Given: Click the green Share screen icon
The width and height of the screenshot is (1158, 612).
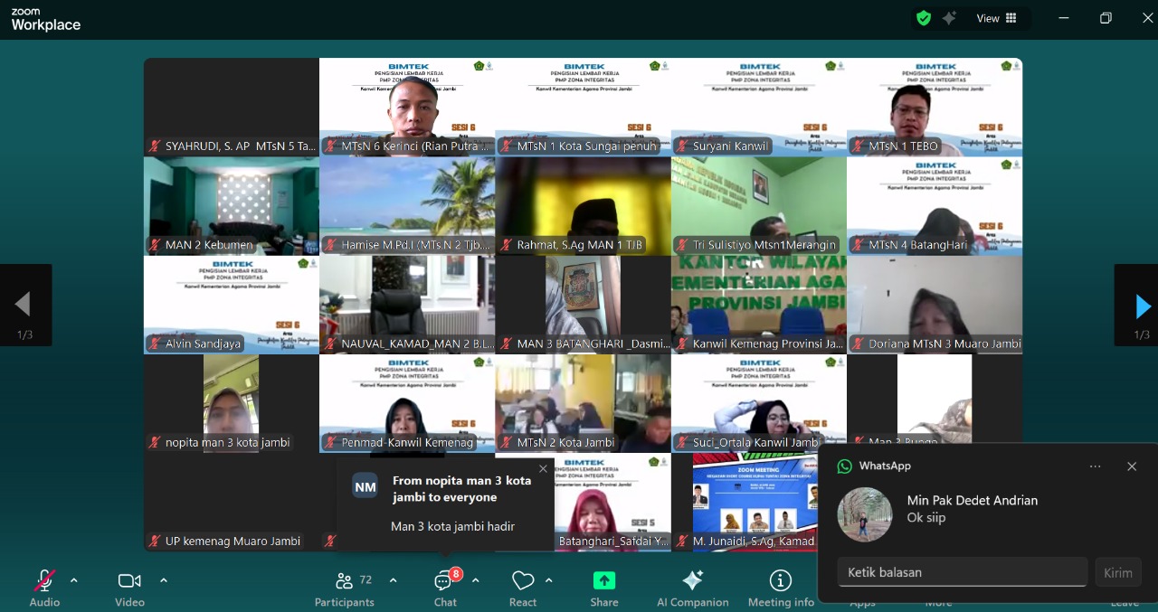Looking at the screenshot, I should tap(604, 581).
